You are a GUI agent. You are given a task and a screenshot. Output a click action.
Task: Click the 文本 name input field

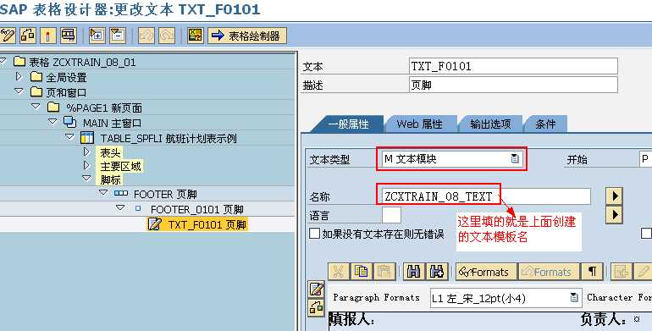[513, 66]
